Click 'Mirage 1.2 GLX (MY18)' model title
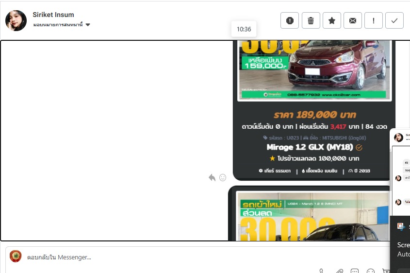The image size is (410, 273). tap(310, 147)
